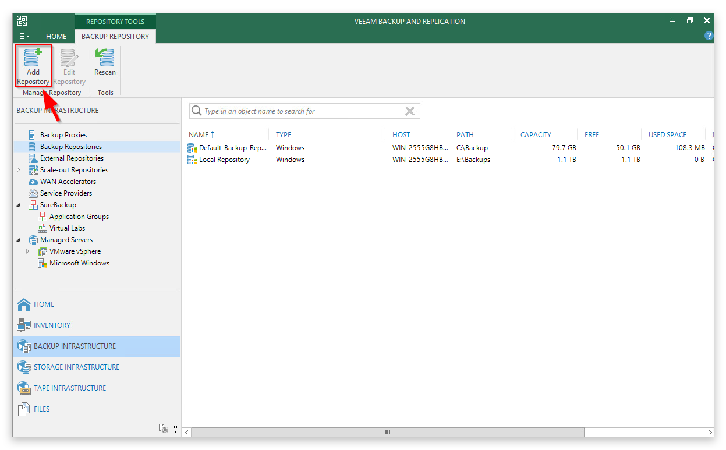Sort by the USED SPACE column header

tap(667, 135)
